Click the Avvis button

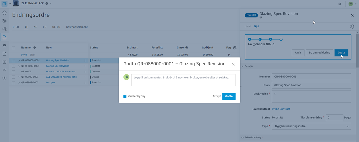coord(298,52)
